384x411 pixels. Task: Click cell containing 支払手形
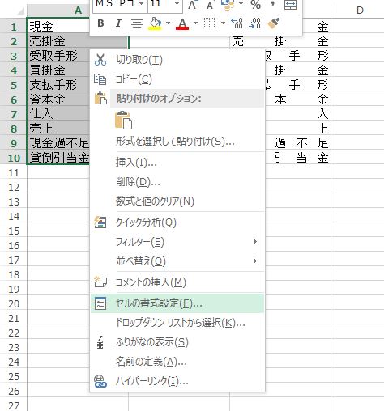point(58,85)
